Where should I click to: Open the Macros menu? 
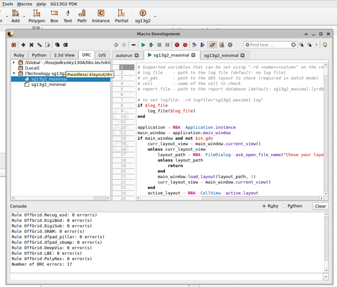pyautogui.click(x=24, y=4)
